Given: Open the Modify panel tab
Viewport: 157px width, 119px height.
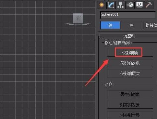Looking at the screenshot, I should tap(111, 5).
